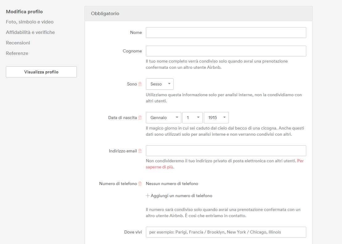
Task: Click the lock icon beside Data di nascita
Action: pyautogui.click(x=140, y=118)
